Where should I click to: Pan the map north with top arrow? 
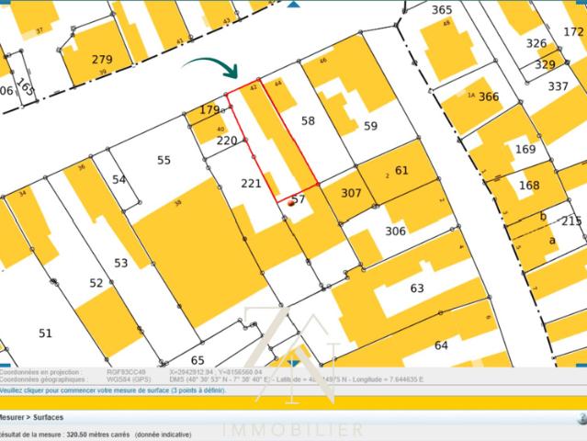pyautogui.click(x=294, y=4)
